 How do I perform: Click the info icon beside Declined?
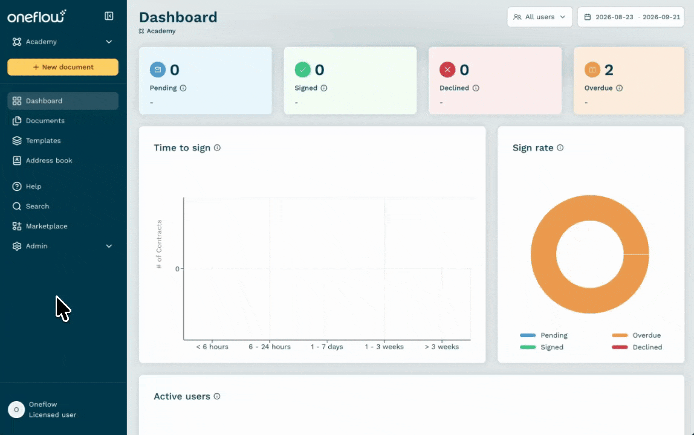(x=476, y=88)
